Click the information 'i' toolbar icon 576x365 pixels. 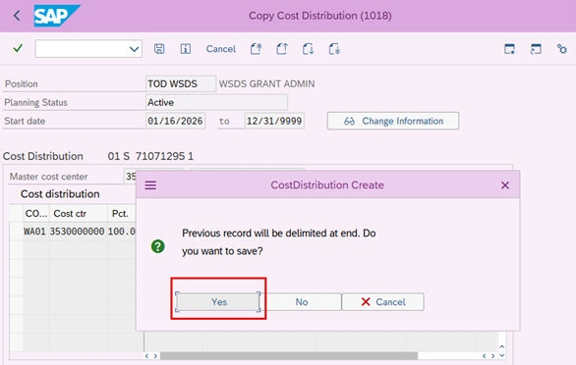(186, 49)
